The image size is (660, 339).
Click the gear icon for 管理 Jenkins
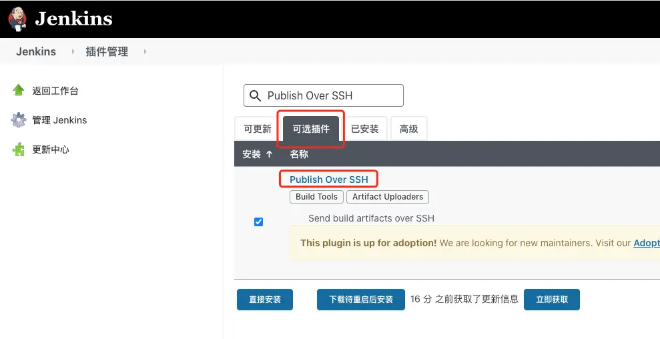pos(19,120)
